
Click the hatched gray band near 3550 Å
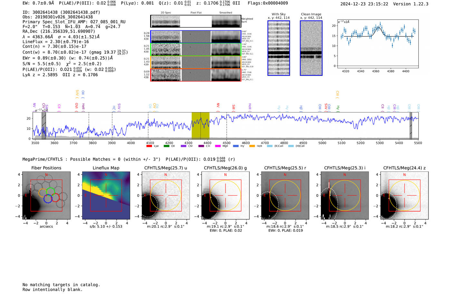pos(44,126)
